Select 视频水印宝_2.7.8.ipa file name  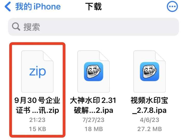pos(149,105)
